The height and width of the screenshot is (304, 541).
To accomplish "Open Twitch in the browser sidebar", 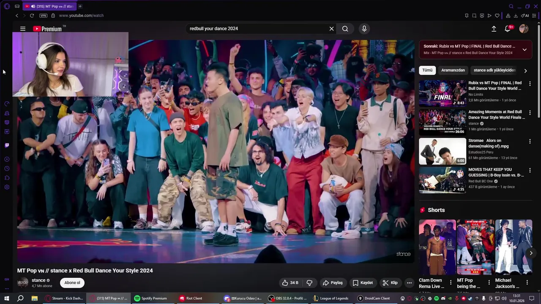I will point(7,145).
